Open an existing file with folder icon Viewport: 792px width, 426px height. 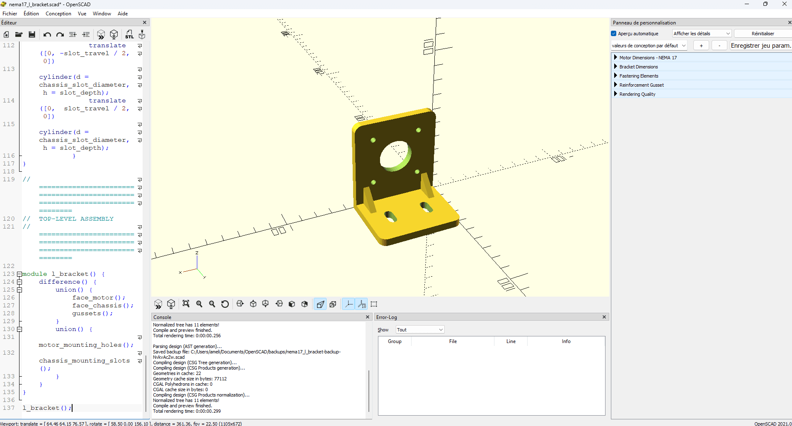19,34
